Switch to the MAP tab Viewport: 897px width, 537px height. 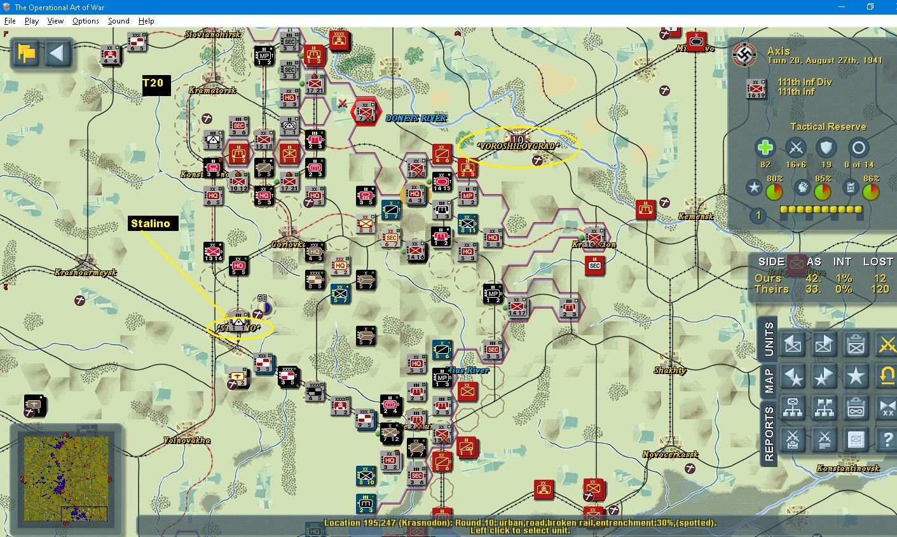[x=768, y=380]
